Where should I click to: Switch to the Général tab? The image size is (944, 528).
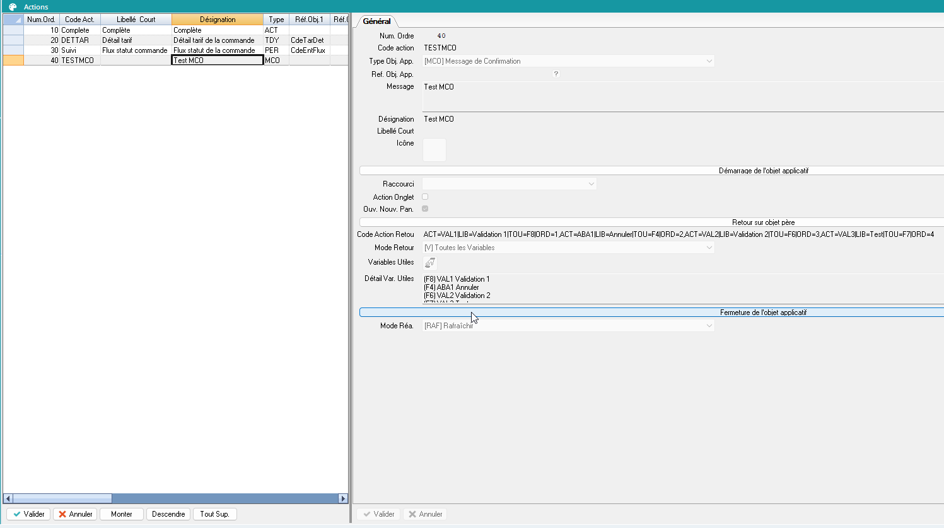pos(376,21)
